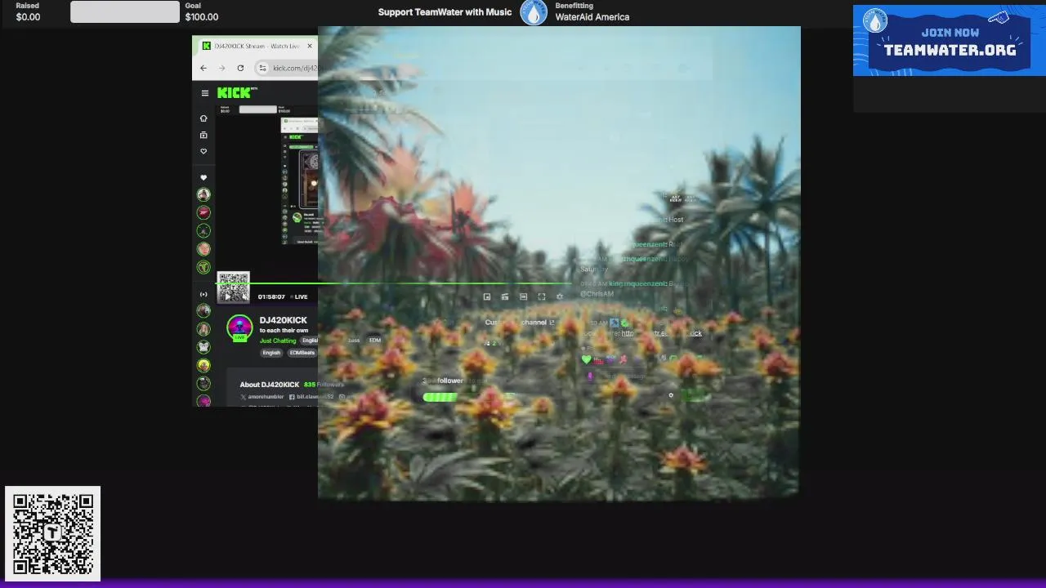Click the English tag below Just Chatting
Image resolution: width=1046 pixels, height=588 pixels.
(x=271, y=353)
